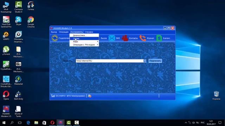Image resolution: width=225 pixels, height=126 pixels.
Task: Expand the Язык submenu
Action: (x=84, y=42)
